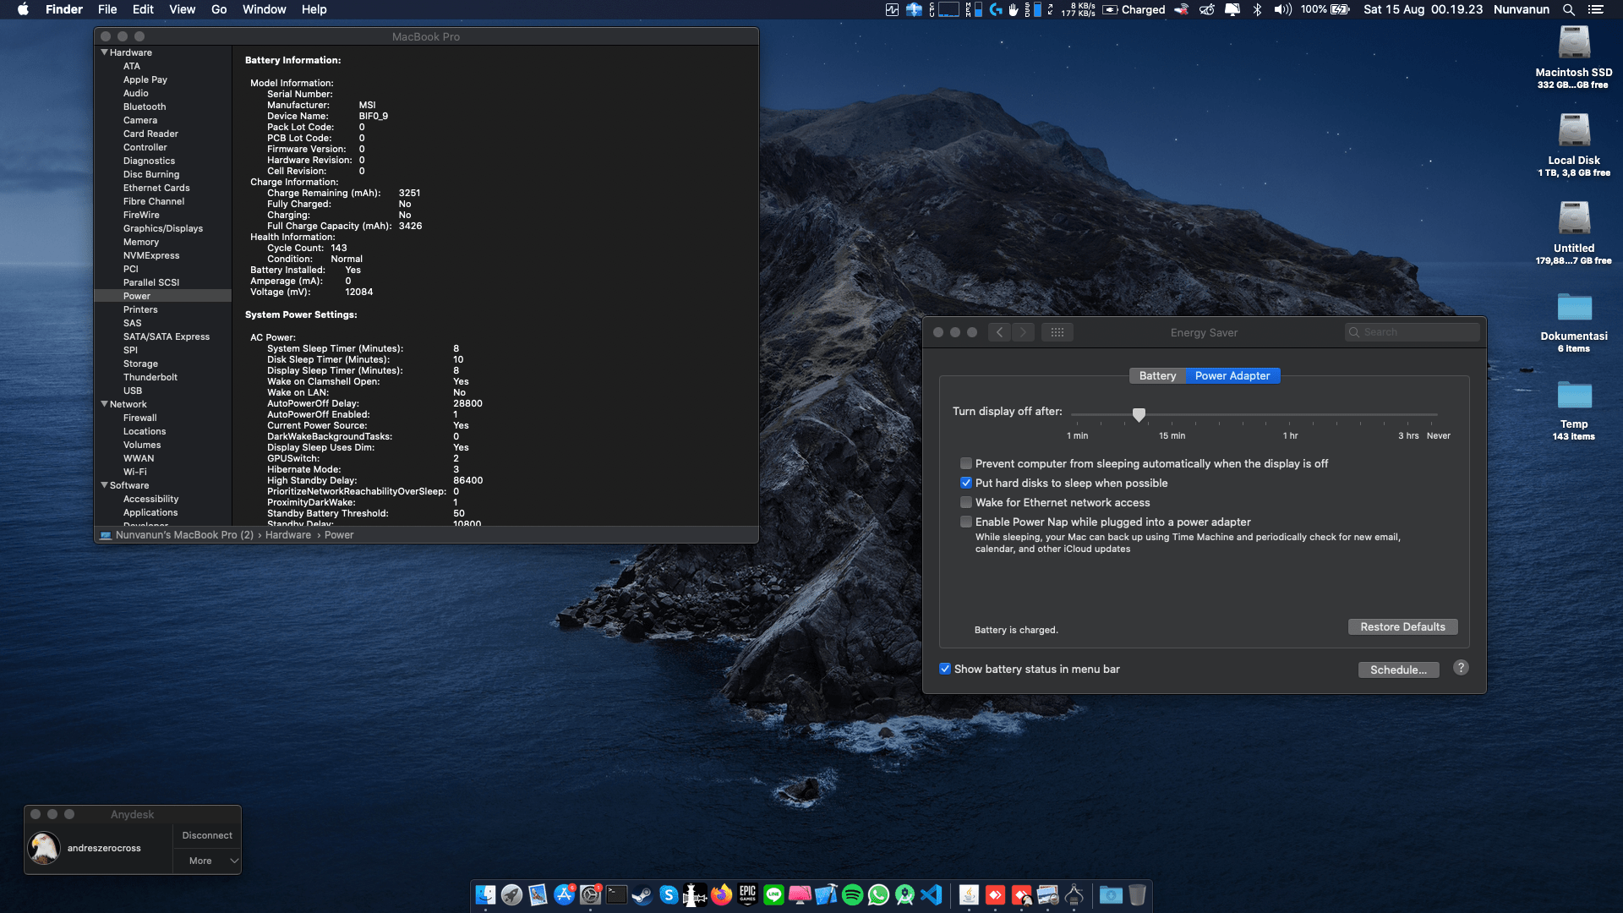Collapse the Network disclosure triangle
The width and height of the screenshot is (1623, 913).
(105, 404)
